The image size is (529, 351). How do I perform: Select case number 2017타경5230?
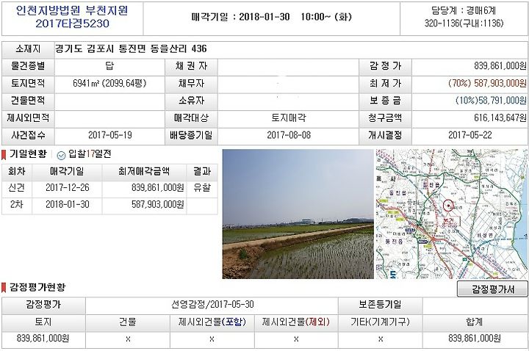click(72, 23)
